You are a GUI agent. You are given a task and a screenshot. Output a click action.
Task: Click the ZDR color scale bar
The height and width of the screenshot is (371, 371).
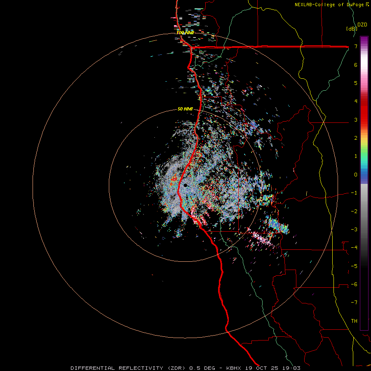tap(364, 183)
